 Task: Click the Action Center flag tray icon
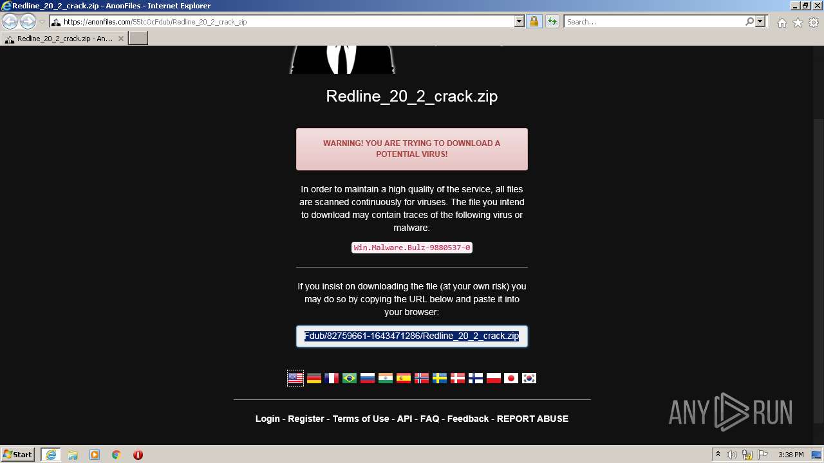(x=763, y=455)
